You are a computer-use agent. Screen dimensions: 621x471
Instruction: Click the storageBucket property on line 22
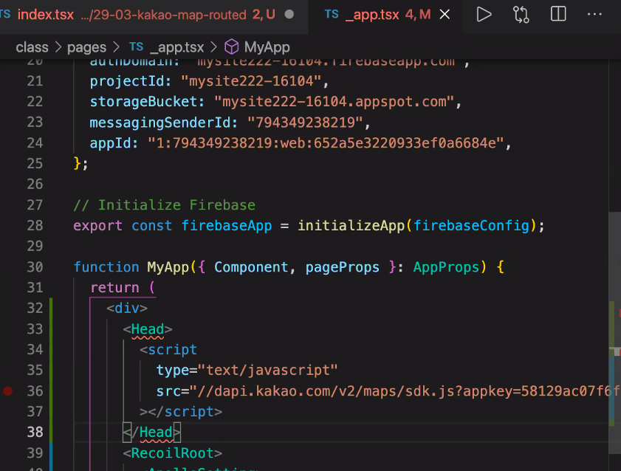[x=143, y=102]
